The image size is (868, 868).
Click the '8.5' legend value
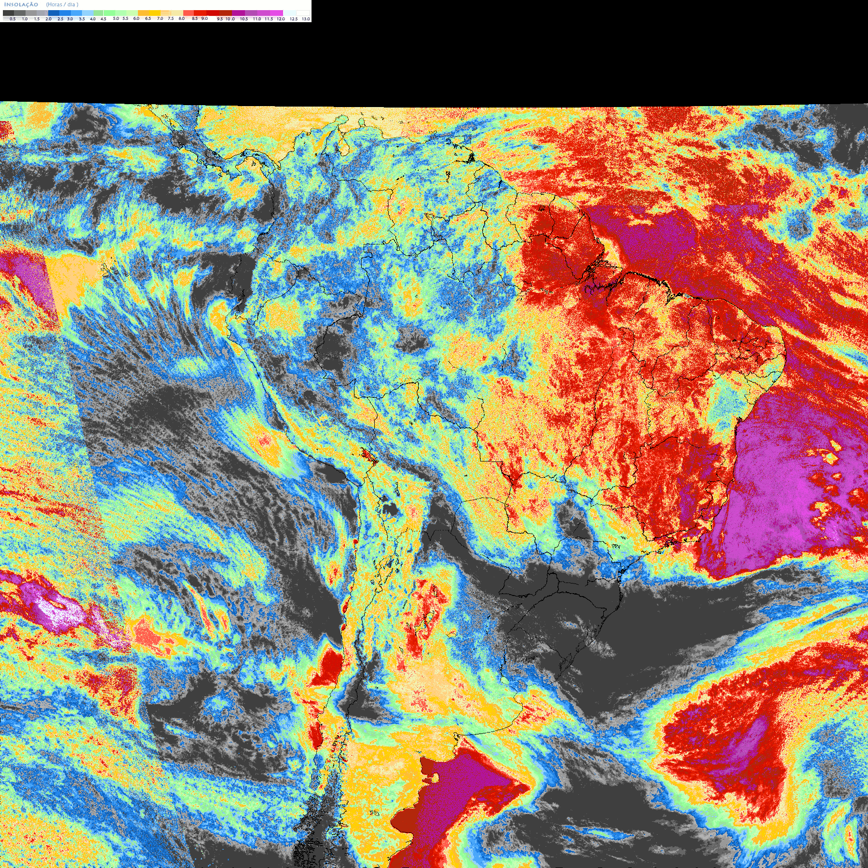195,18
